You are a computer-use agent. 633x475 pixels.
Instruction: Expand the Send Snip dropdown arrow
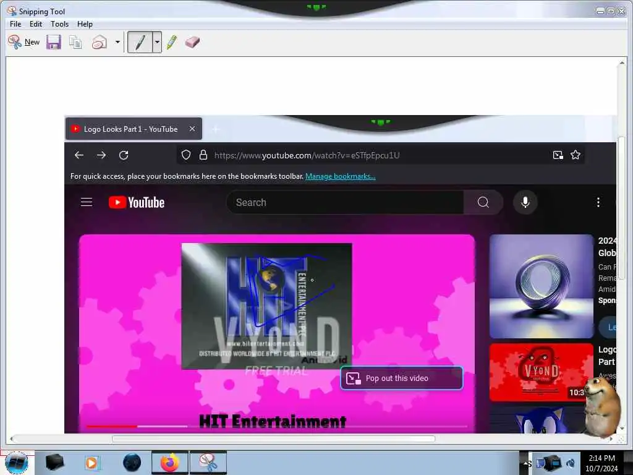point(117,42)
